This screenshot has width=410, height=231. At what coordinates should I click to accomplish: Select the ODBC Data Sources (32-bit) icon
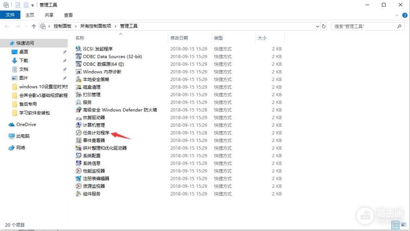(79, 56)
